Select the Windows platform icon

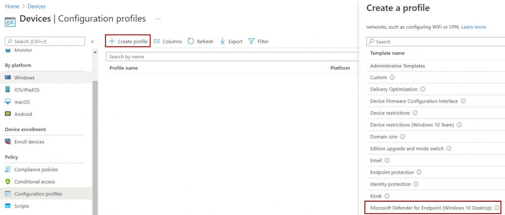[x=8, y=77]
